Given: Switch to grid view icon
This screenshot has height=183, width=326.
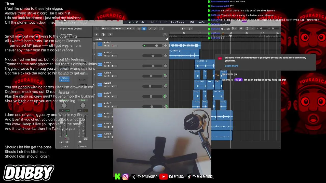Looking at the screenshot, I should point(139,28).
